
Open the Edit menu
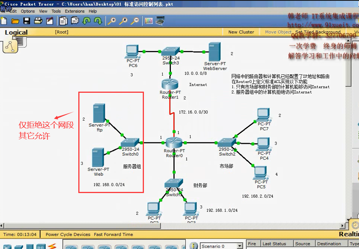(13, 11)
